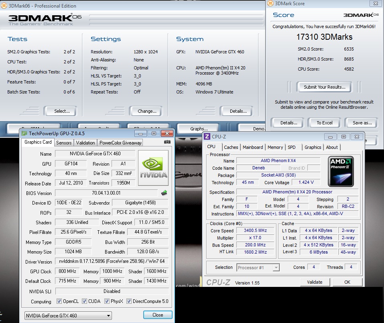Viewport: 384px width, 323px height.
Task: Click the Bandwidth value 128.0 GB/s
Action: (x=148, y=252)
